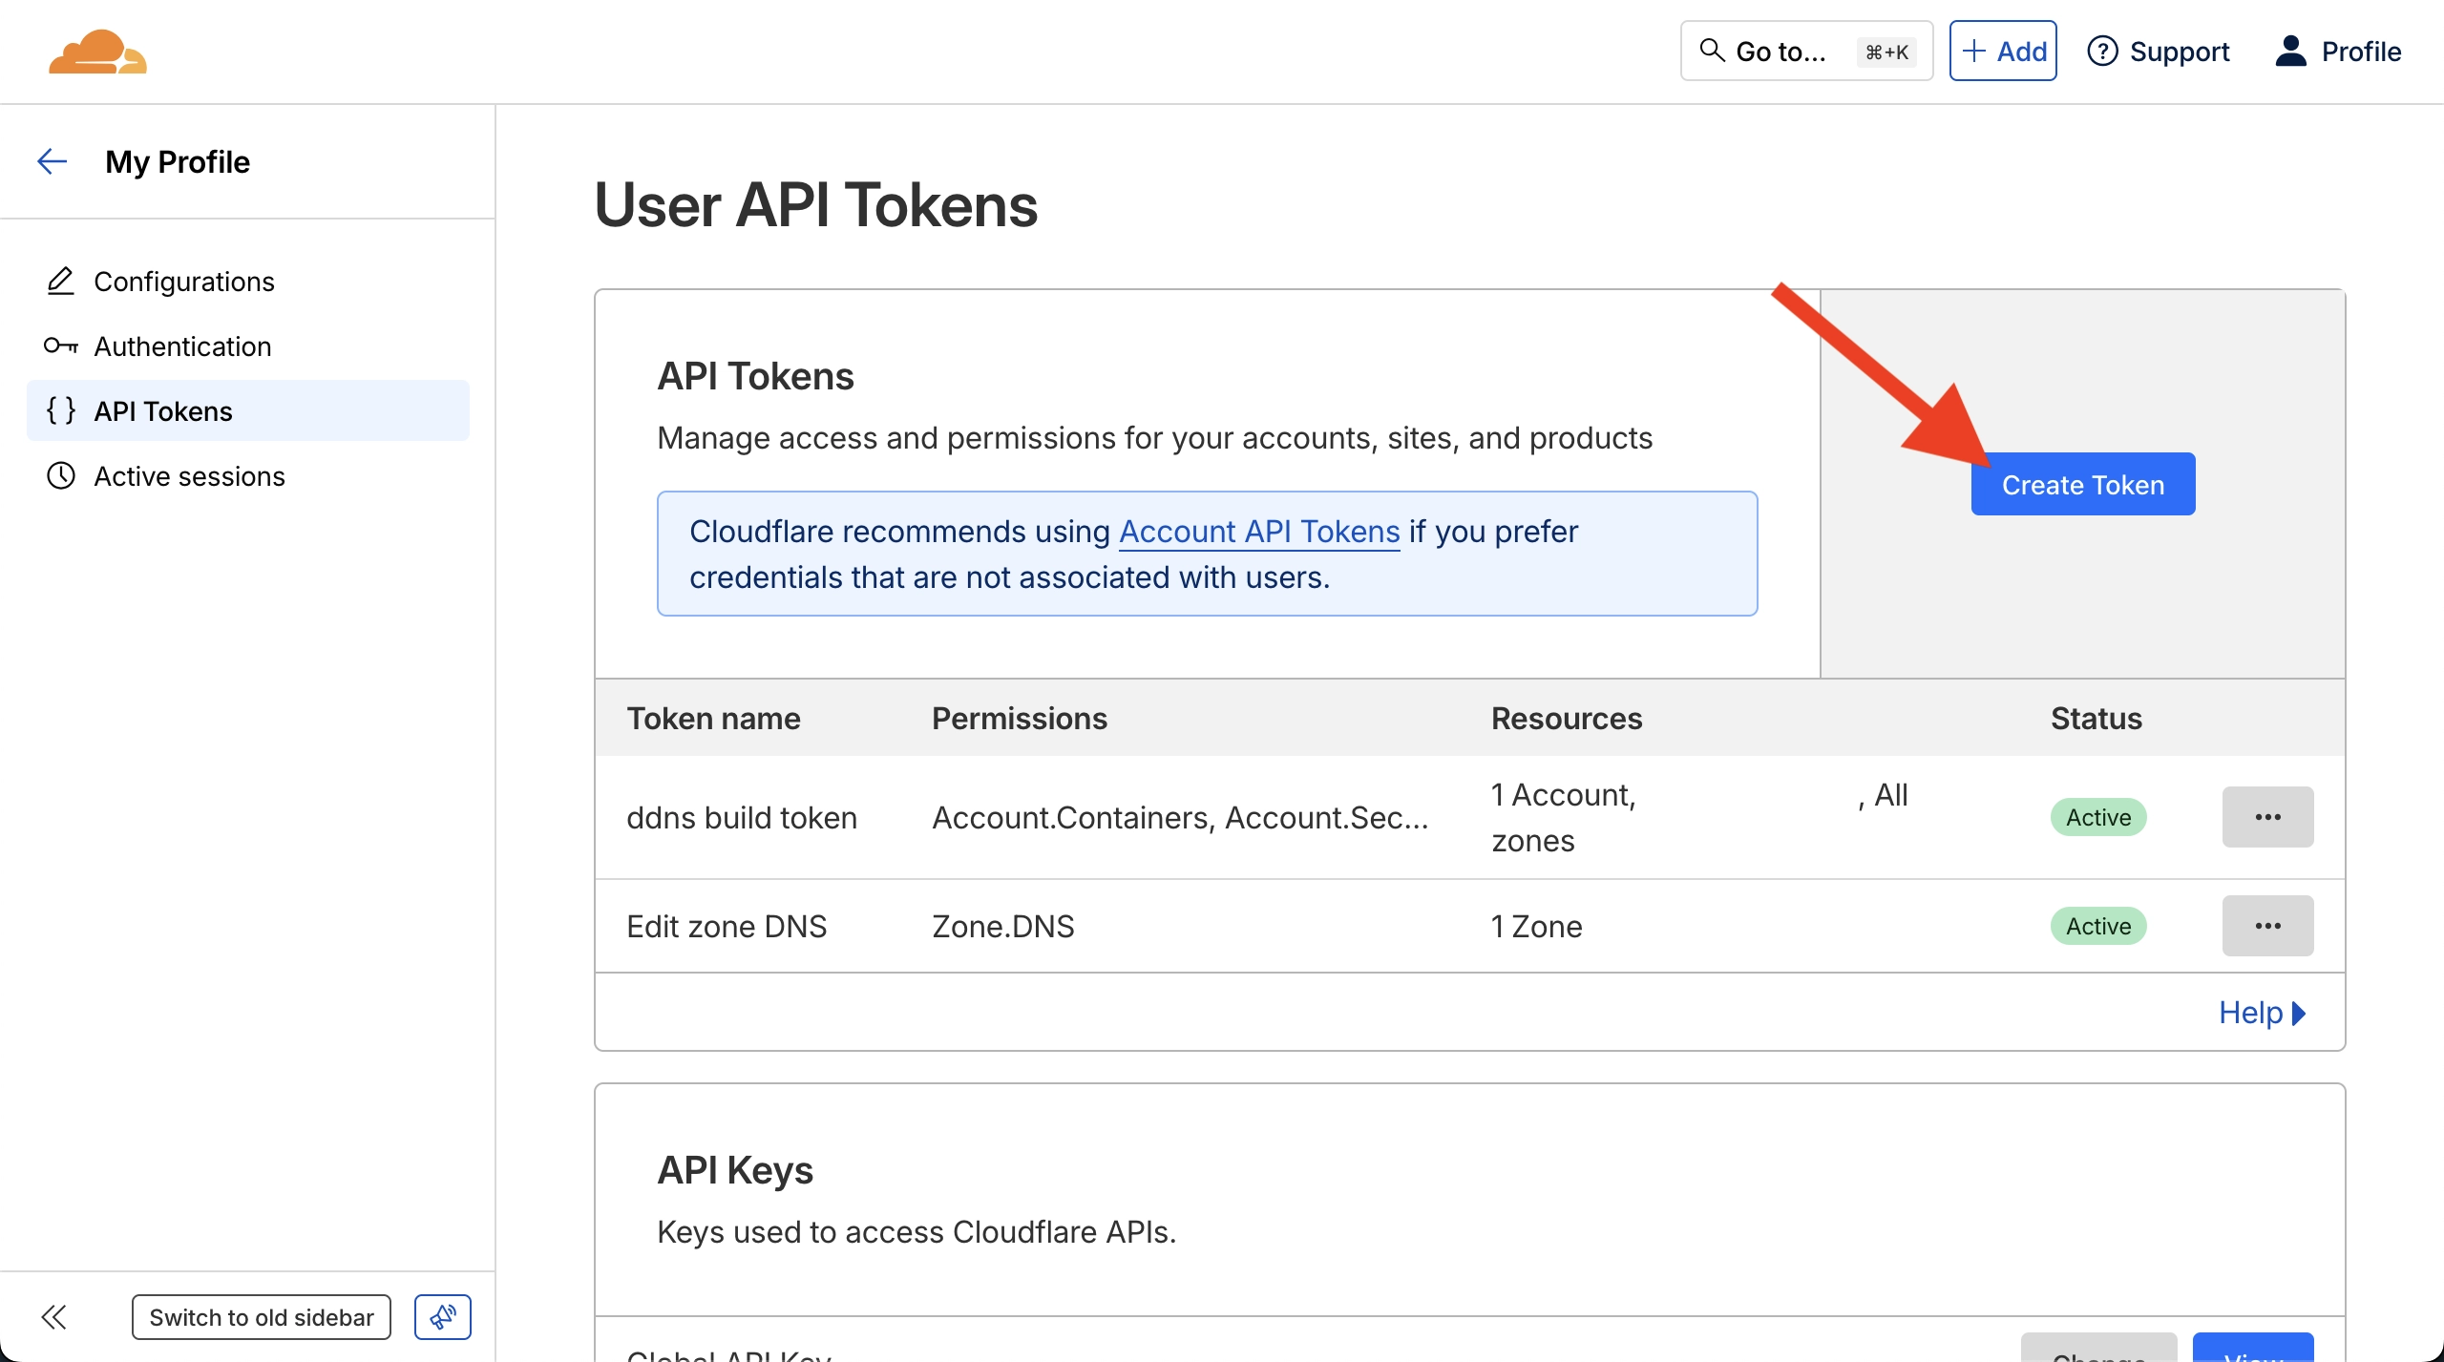Click the ddns build token name
Screen dimensions: 2444x1362
click(741, 818)
